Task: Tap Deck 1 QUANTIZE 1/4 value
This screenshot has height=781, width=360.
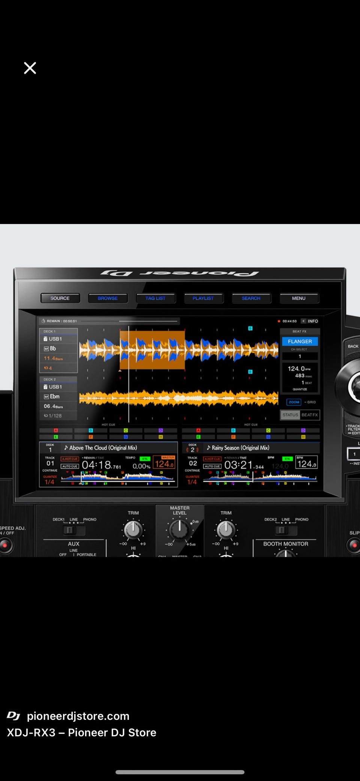Action: [49, 482]
